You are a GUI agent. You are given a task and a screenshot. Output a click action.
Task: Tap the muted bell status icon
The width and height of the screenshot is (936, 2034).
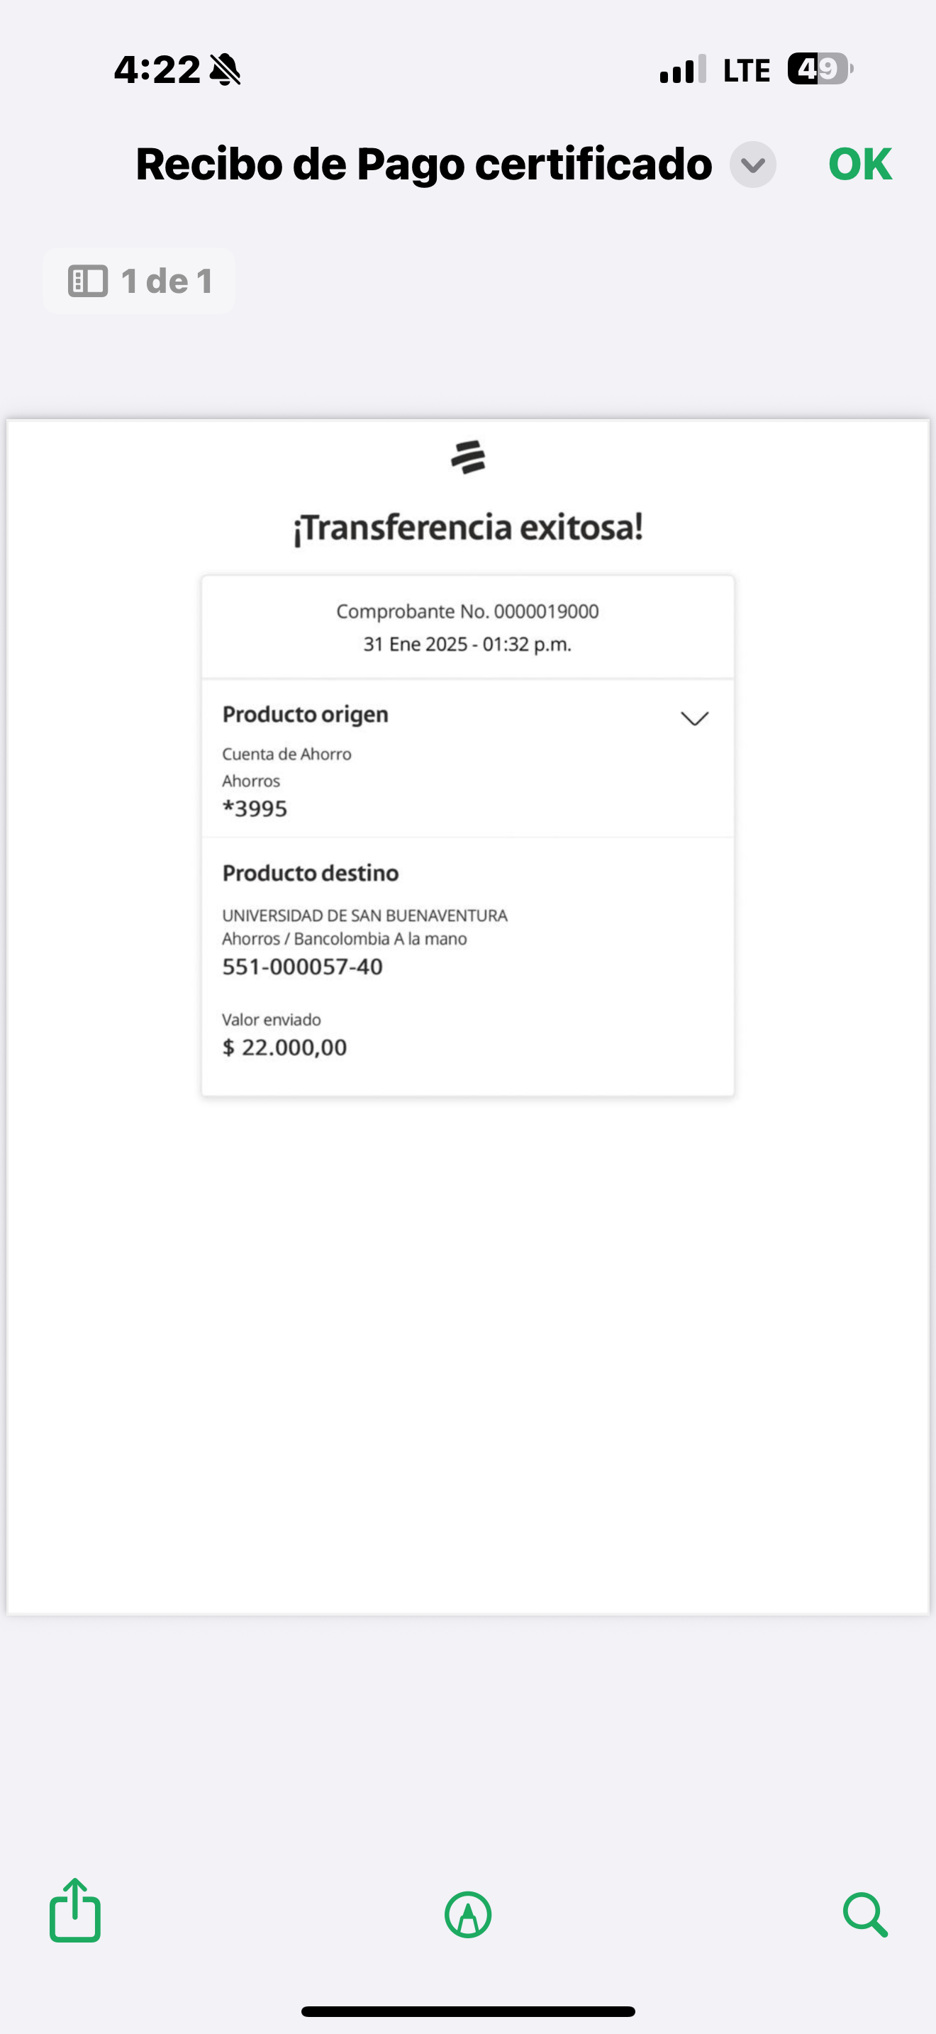click(225, 70)
